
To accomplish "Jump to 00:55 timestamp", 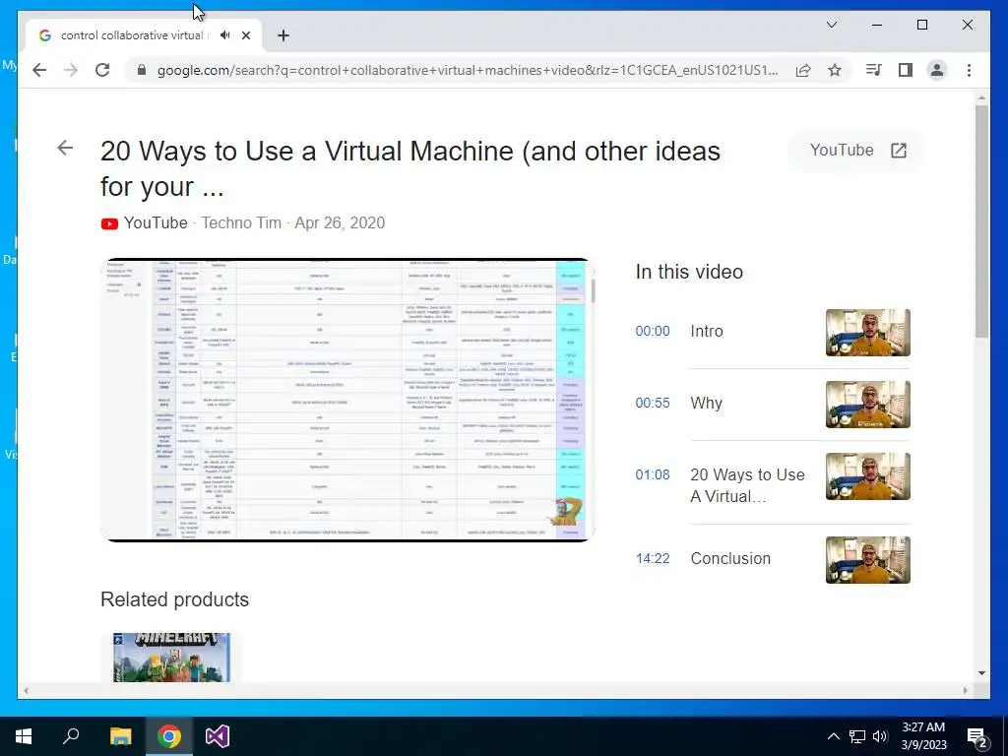I will coord(653,403).
